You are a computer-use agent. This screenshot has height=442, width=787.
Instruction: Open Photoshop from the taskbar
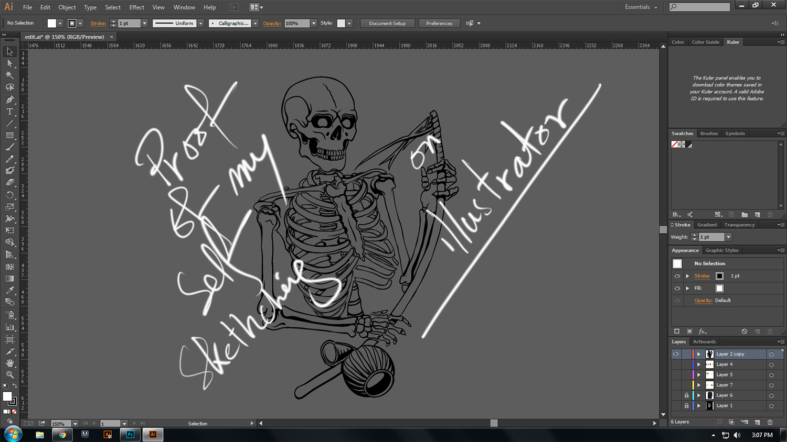coord(130,435)
